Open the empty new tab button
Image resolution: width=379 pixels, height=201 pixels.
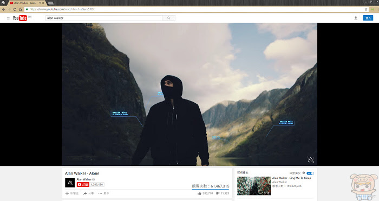pos(50,3)
